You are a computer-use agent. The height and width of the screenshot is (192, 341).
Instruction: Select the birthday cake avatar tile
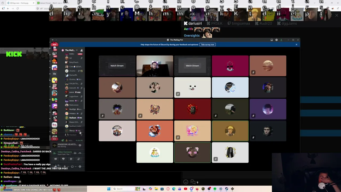(155, 153)
